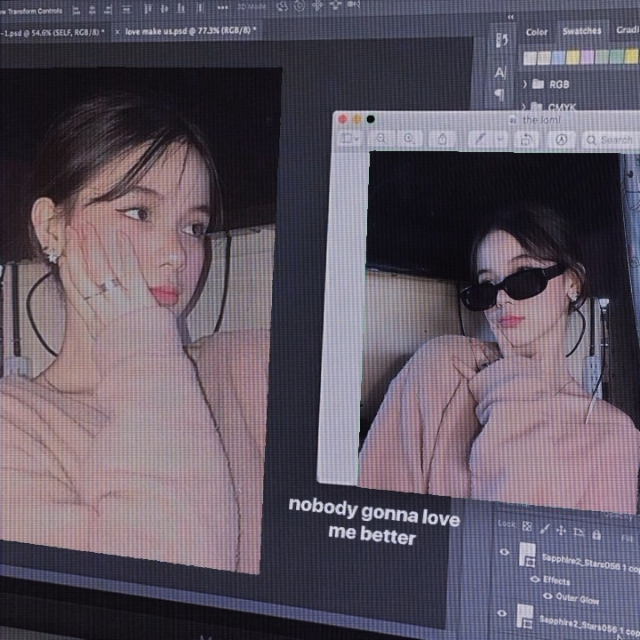Image resolution: width=640 pixels, height=640 pixels.
Task: Click the rotate icon in Preview toolbar
Action: (x=526, y=140)
